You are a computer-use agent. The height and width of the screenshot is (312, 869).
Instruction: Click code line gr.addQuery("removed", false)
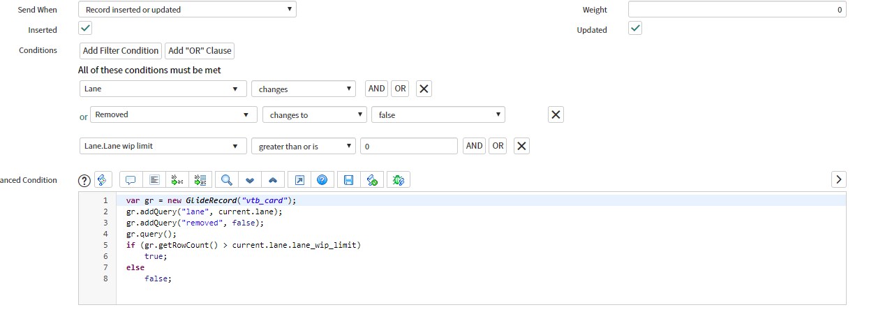pyautogui.click(x=195, y=223)
